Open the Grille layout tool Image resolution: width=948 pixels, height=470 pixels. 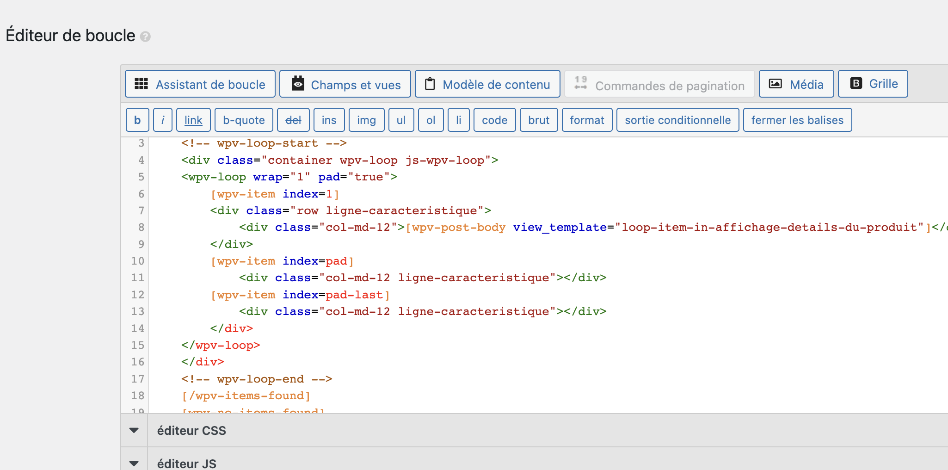pyautogui.click(x=873, y=84)
